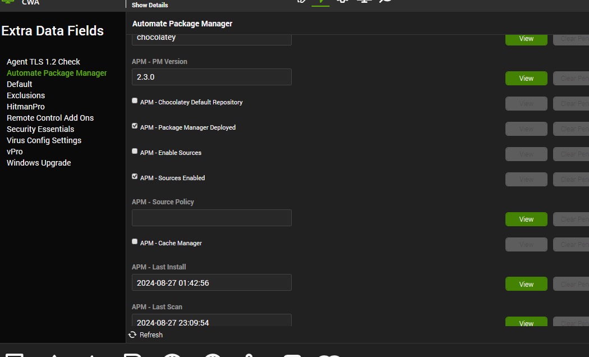Open the Windows Upgrade fields
This screenshot has width=589, height=357.
(x=39, y=163)
